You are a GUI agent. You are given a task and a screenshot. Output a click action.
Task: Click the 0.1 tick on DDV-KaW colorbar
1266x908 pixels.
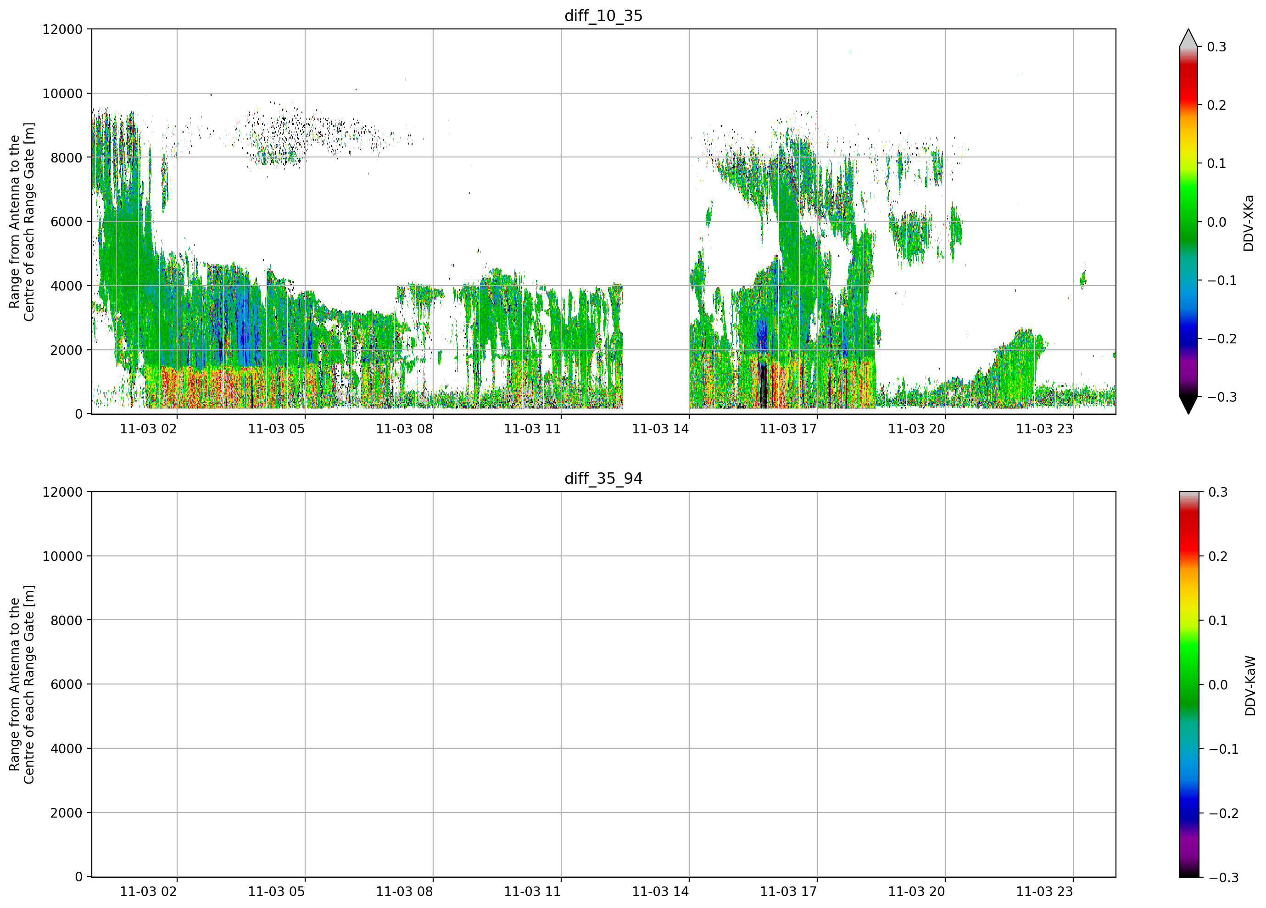1218,621
